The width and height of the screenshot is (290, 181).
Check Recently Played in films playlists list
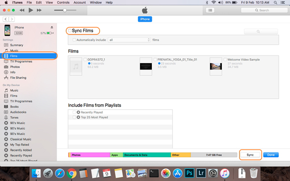[74, 112]
